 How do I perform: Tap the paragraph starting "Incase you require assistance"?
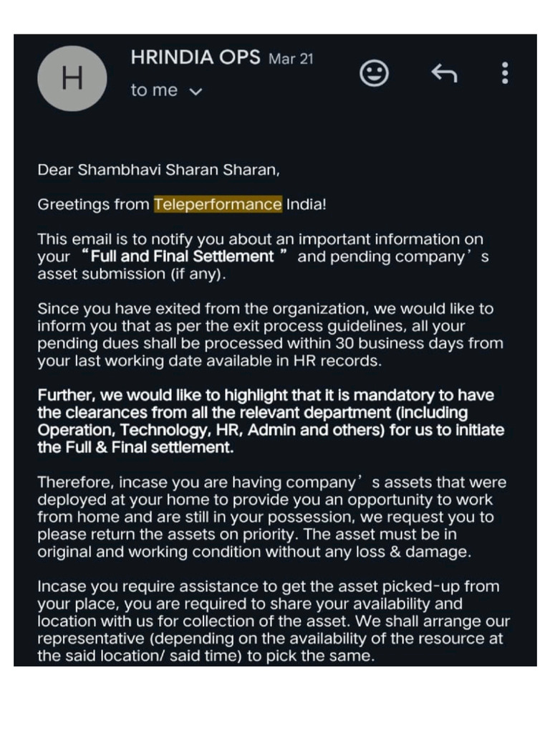click(272, 621)
